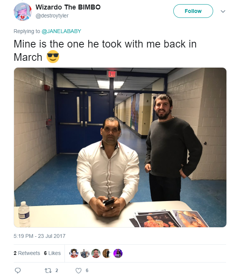This screenshot has height=277, width=234.
Task: Click the reply speech bubble icon
Action: coord(17,271)
